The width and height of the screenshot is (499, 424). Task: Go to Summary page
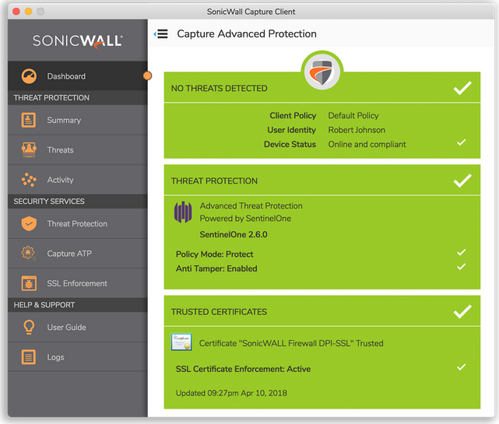[78, 121]
